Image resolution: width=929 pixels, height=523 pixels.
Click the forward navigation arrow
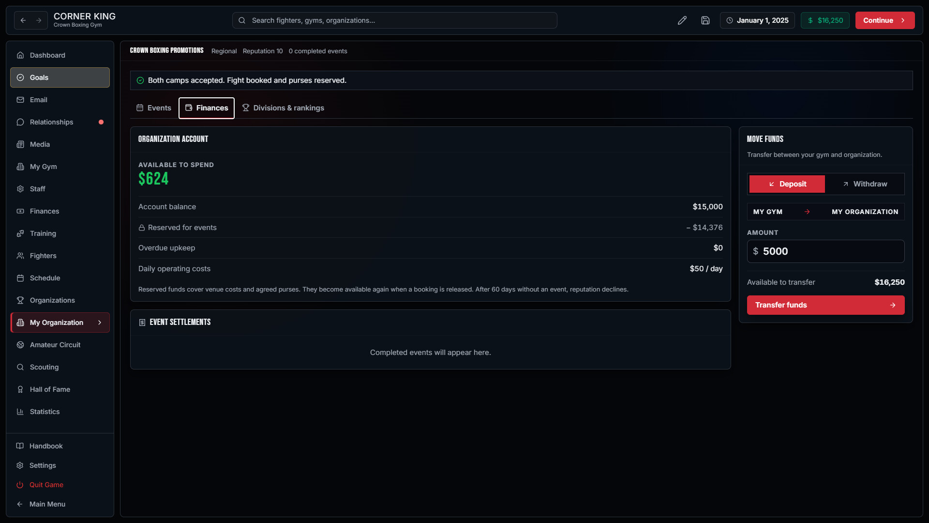tap(39, 20)
